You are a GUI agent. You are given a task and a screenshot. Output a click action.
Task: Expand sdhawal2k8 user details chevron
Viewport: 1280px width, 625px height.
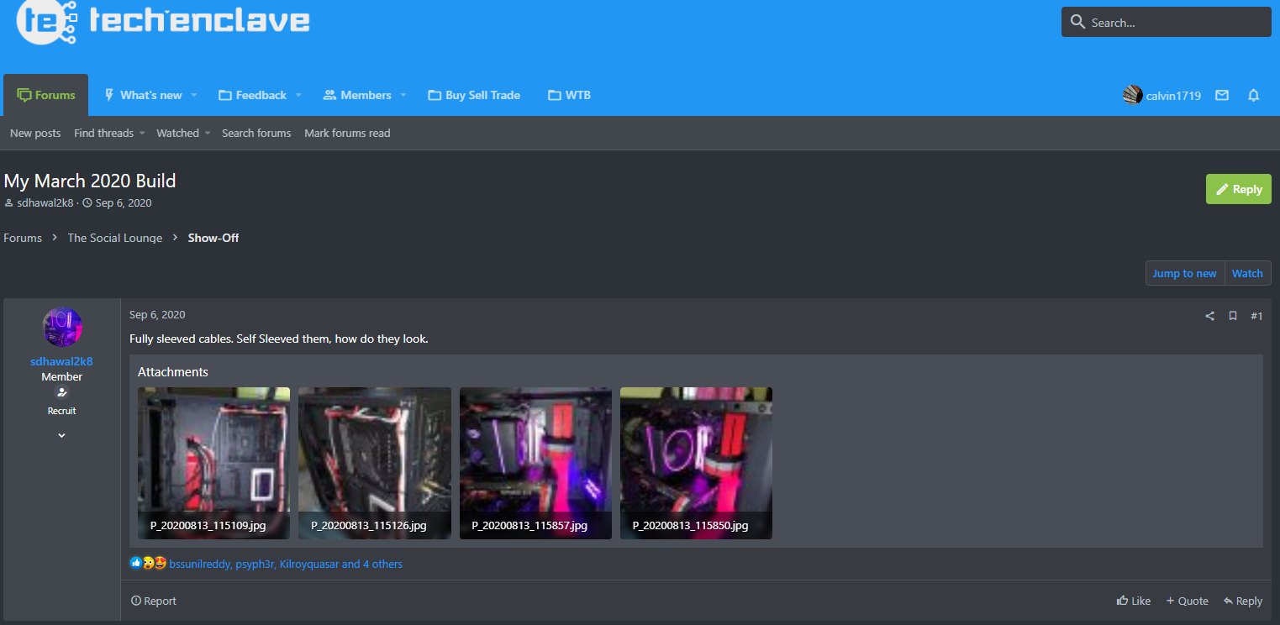[61, 435]
